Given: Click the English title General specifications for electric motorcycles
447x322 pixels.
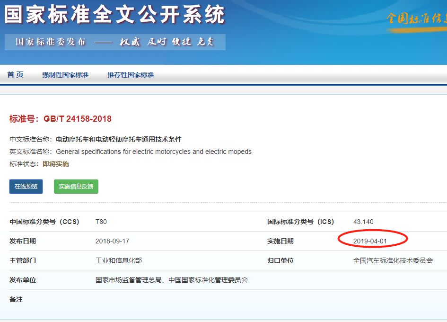Looking at the screenshot, I should [x=154, y=152].
